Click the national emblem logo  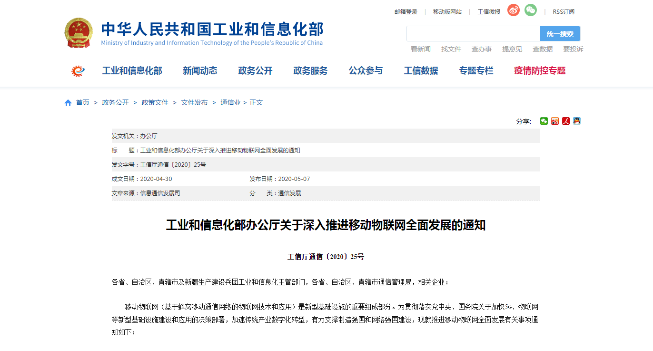(79, 33)
